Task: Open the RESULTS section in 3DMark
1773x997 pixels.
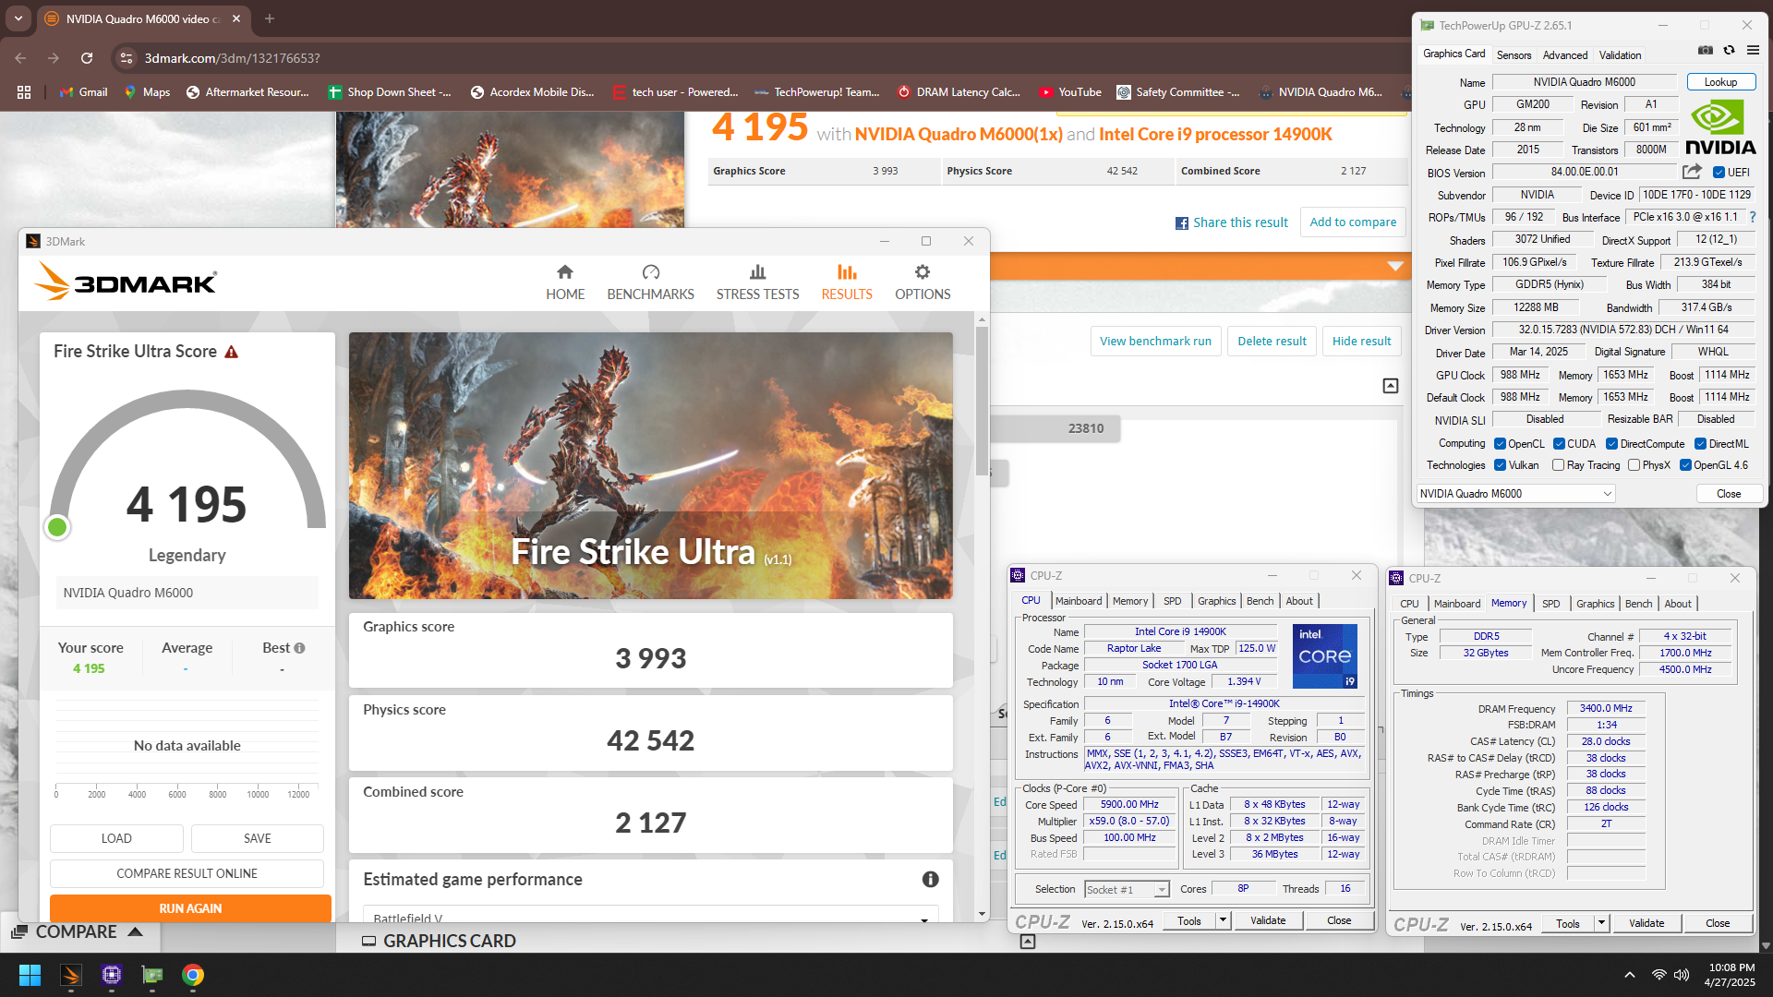Action: tap(847, 282)
